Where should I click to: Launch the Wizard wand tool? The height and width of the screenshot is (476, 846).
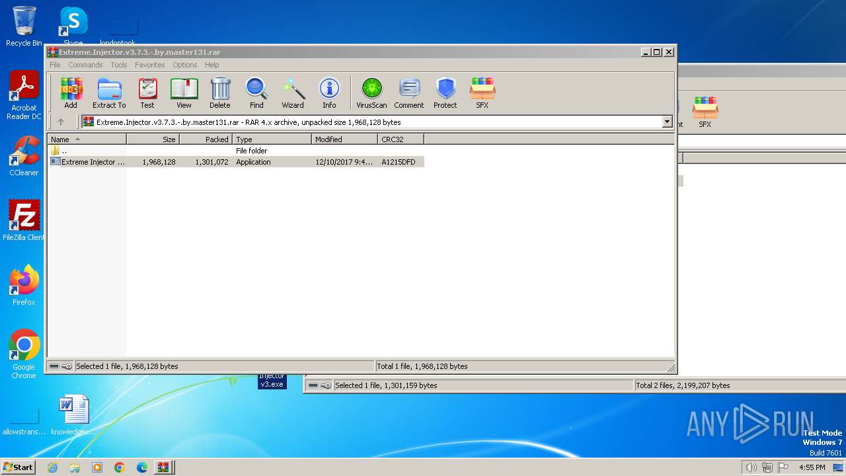(x=293, y=93)
